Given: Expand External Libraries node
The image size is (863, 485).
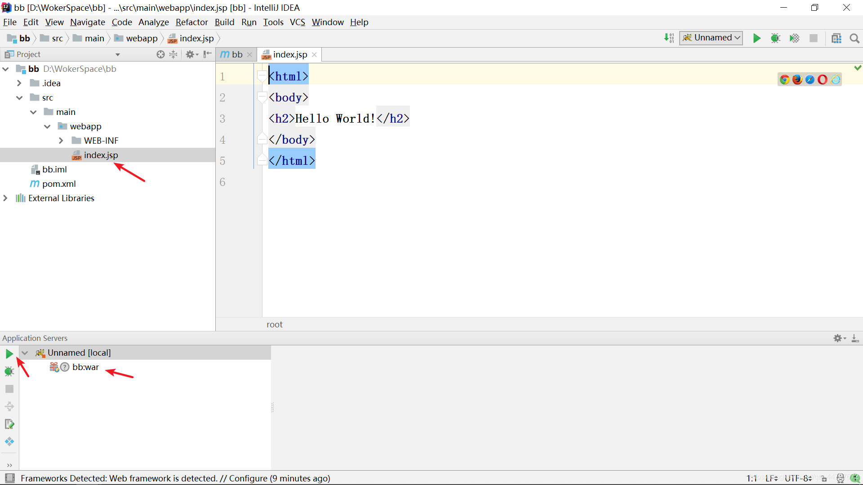Looking at the screenshot, I should [5, 198].
